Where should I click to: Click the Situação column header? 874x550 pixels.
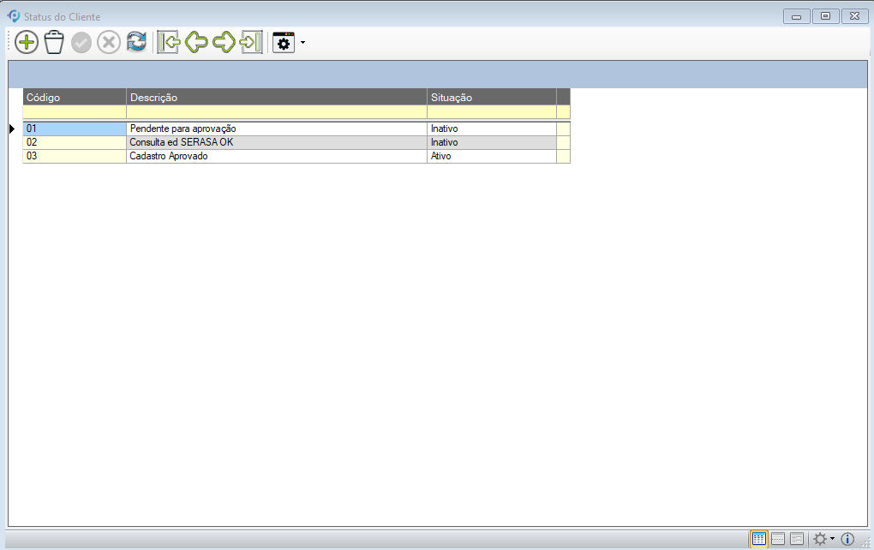tap(491, 98)
